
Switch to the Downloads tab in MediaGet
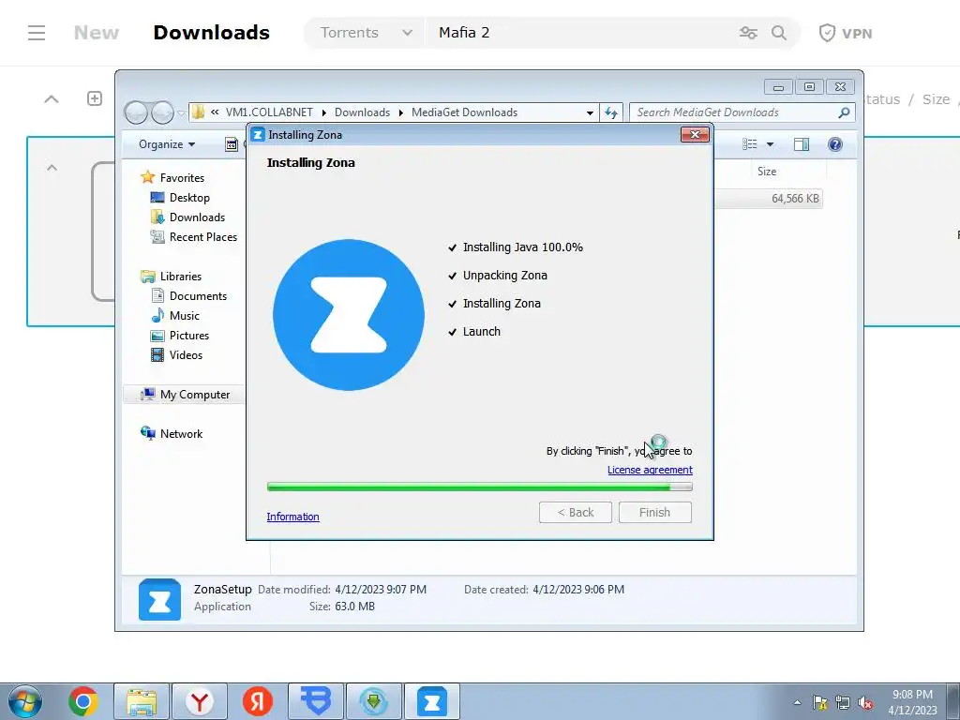click(x=211, y=33)
